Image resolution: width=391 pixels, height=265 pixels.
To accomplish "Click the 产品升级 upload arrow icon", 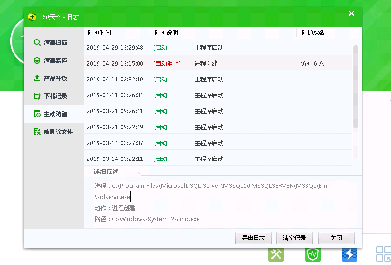I will (x=37, y=79).
